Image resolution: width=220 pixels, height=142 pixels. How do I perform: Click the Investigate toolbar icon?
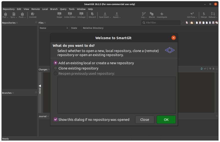[x=162, y=14]
